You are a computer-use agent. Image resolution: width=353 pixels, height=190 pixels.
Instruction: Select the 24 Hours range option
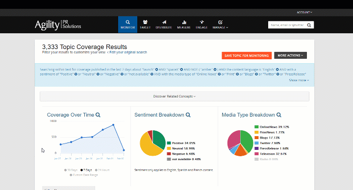pyautogui.click(x=102, y=170)
